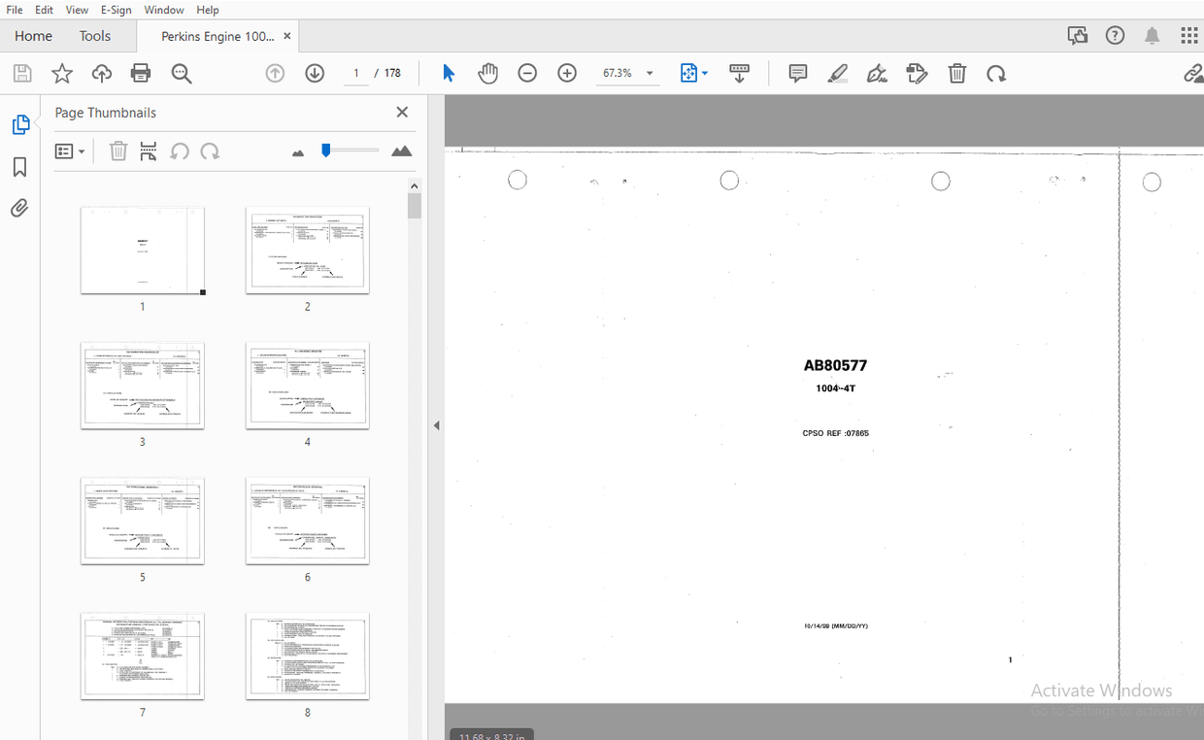This screenshot has height=740, width=1204.
Task: Open the thumbnail options menu in Page Thumbnails
Action: pyautogui.click(x=70, y=151)
